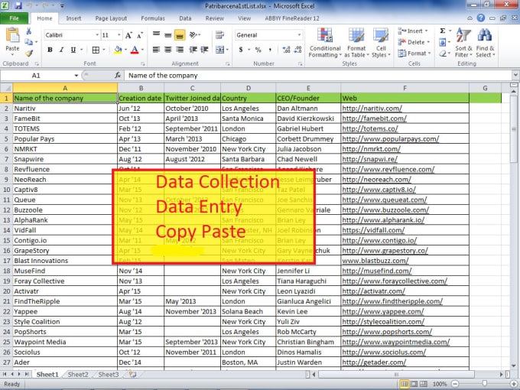Click Find & Select icon
Screen dimensions: 520x390
486,43
